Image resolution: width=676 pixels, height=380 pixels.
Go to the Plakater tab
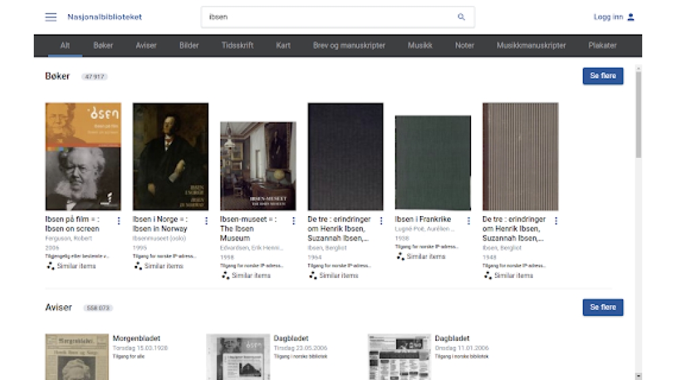coord(602,45)
